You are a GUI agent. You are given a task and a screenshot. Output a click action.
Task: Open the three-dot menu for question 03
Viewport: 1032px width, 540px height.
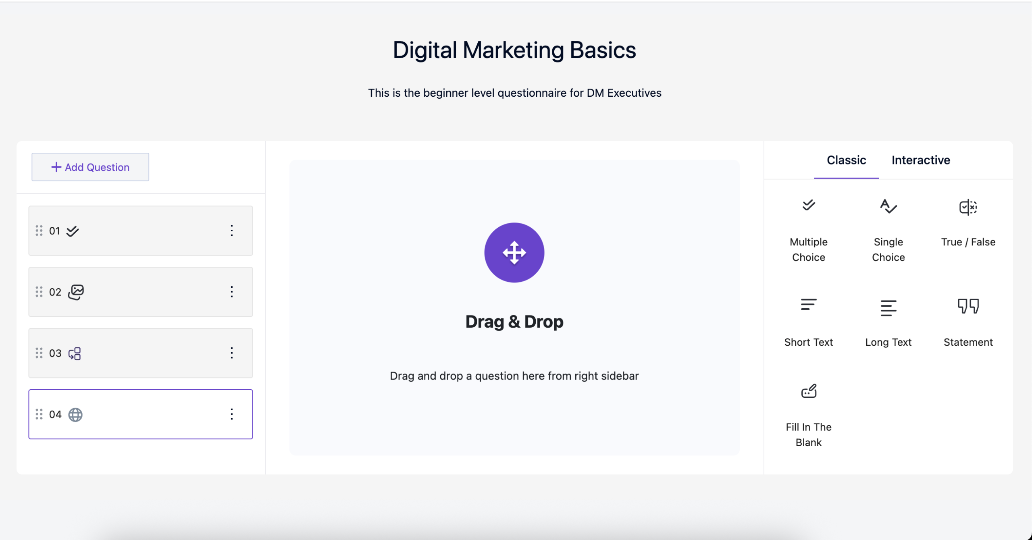[232, 353]
